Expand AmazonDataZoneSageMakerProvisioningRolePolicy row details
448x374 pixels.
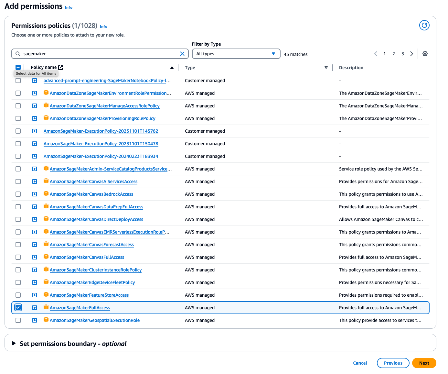[x=35, y=118]
